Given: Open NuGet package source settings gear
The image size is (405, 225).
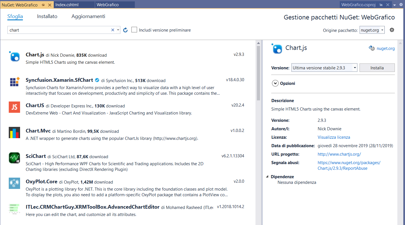Looking at the screenshot, I should tap(392, 30).
